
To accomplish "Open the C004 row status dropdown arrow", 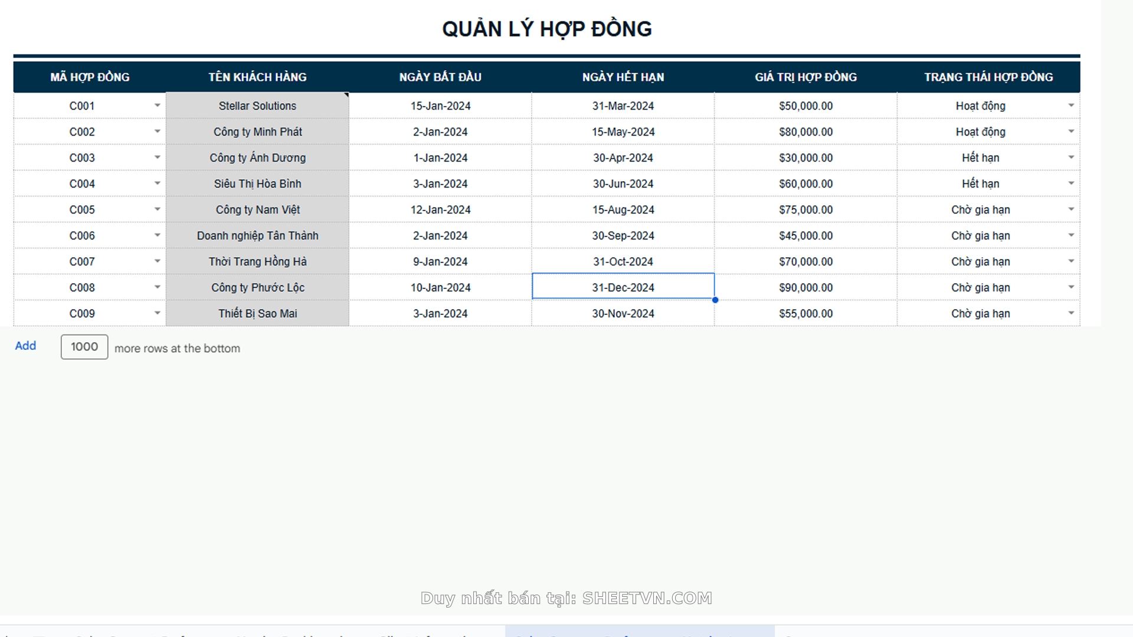I will tap(1070, 183).
